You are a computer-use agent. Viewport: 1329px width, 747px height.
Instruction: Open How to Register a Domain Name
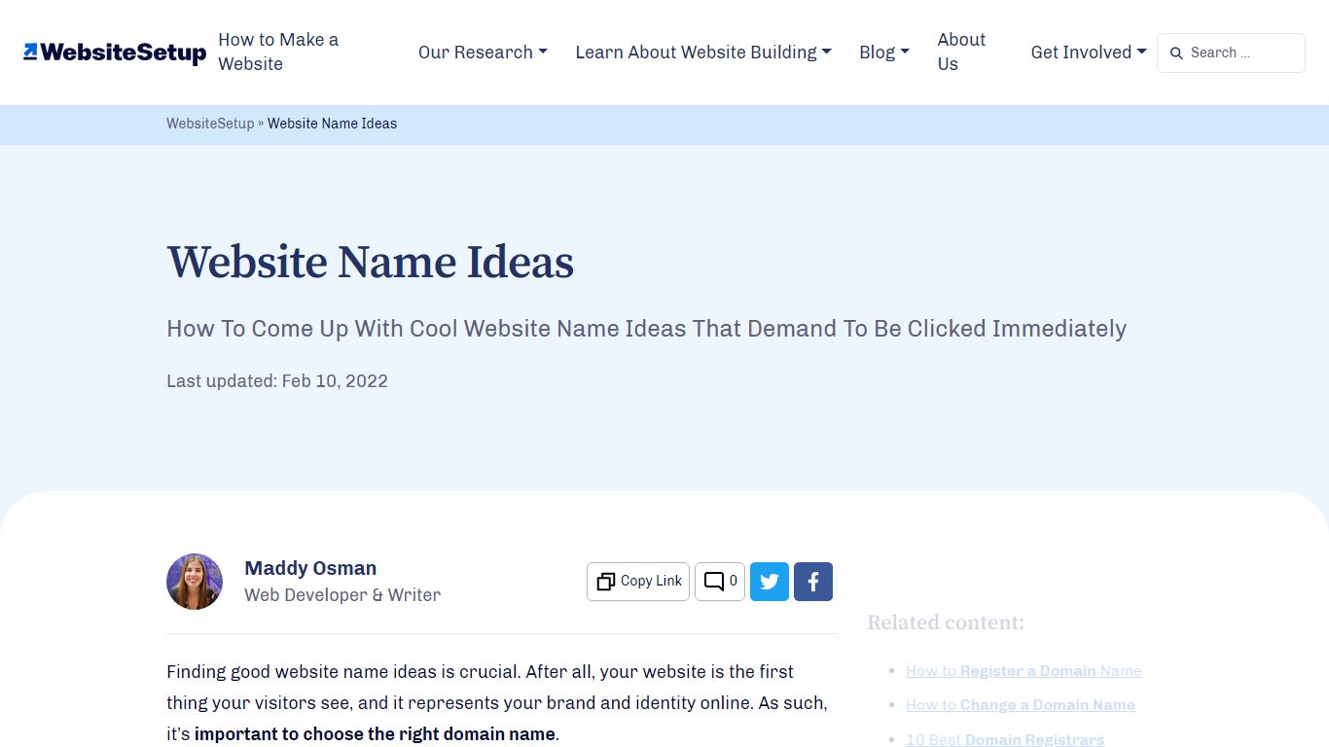pyautogui.click(x=1024, y=671)
